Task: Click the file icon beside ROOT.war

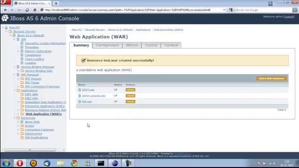Action: 79,90
